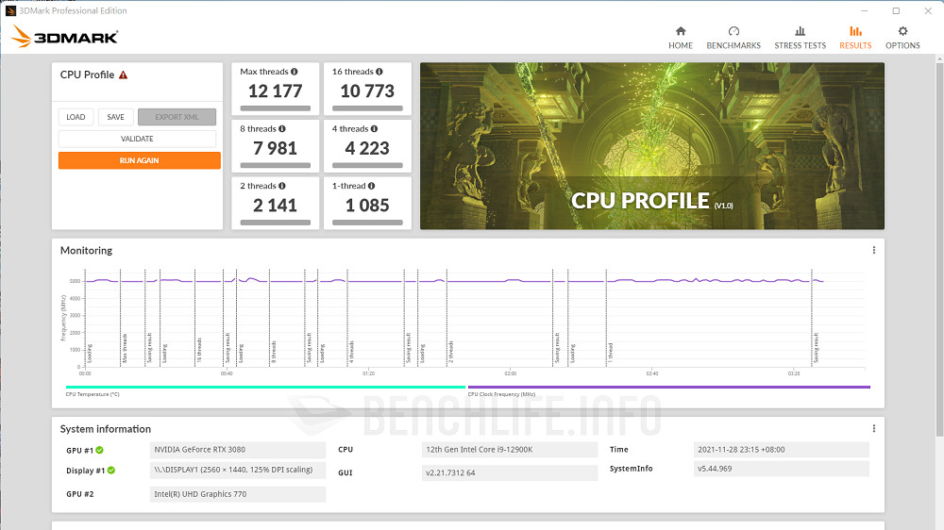Open the System information three-dot menu
Image resolution: width=944 pixels, height=530 pixels.
click(x=874, y=429)
